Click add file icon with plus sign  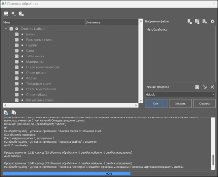[x=204, y=21]
